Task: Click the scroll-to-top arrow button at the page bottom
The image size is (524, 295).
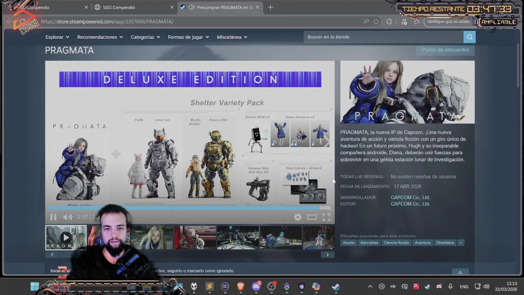Action: 460,273
